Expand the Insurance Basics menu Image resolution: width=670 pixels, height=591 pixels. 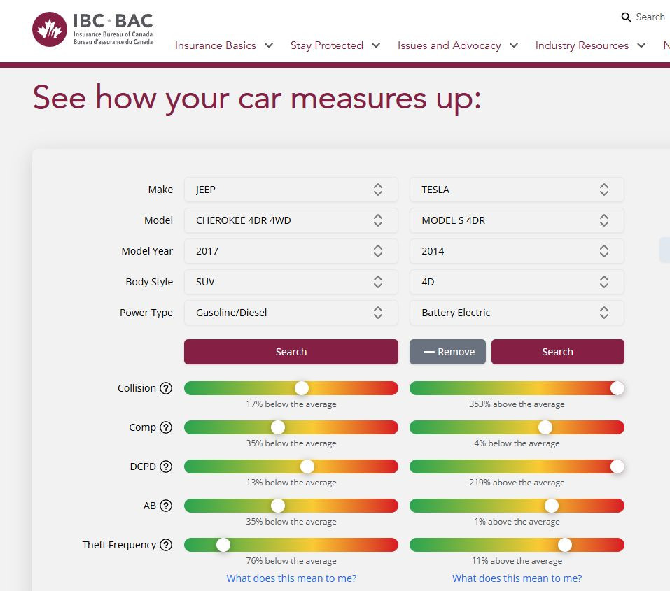point(224,45)
